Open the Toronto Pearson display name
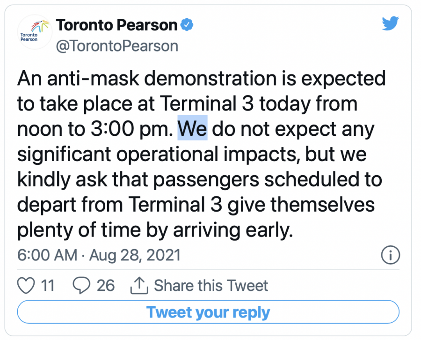The image size is (421, 340). [x=117, y=25]
